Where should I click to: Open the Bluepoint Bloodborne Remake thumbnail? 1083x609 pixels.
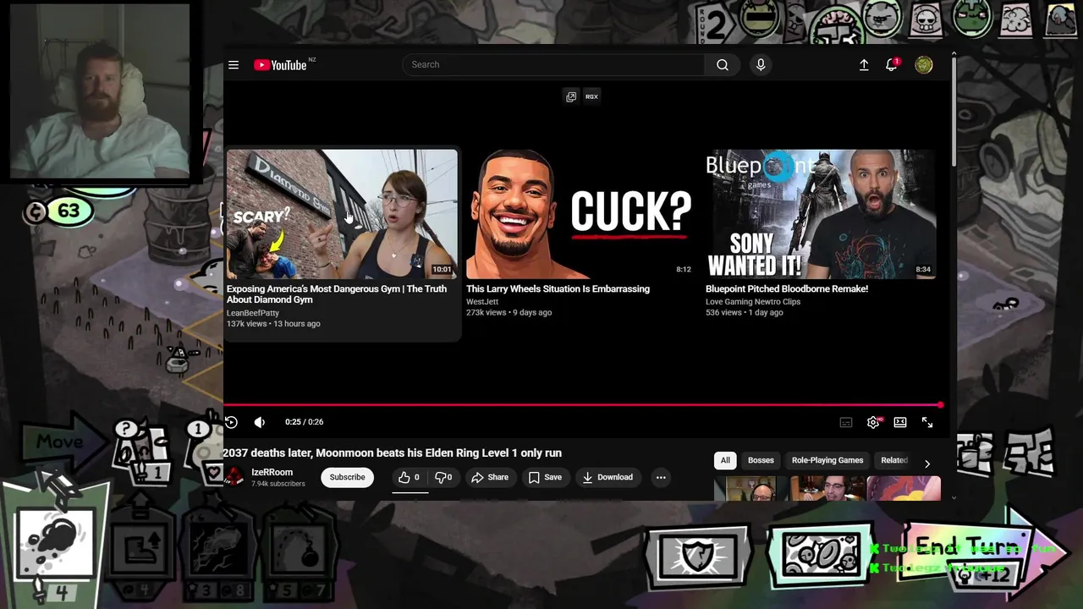(821, 214)
